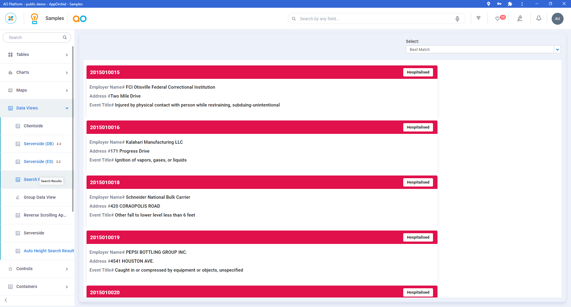
Task: Select Group Data View in sidebar
Action: (40, 198)
